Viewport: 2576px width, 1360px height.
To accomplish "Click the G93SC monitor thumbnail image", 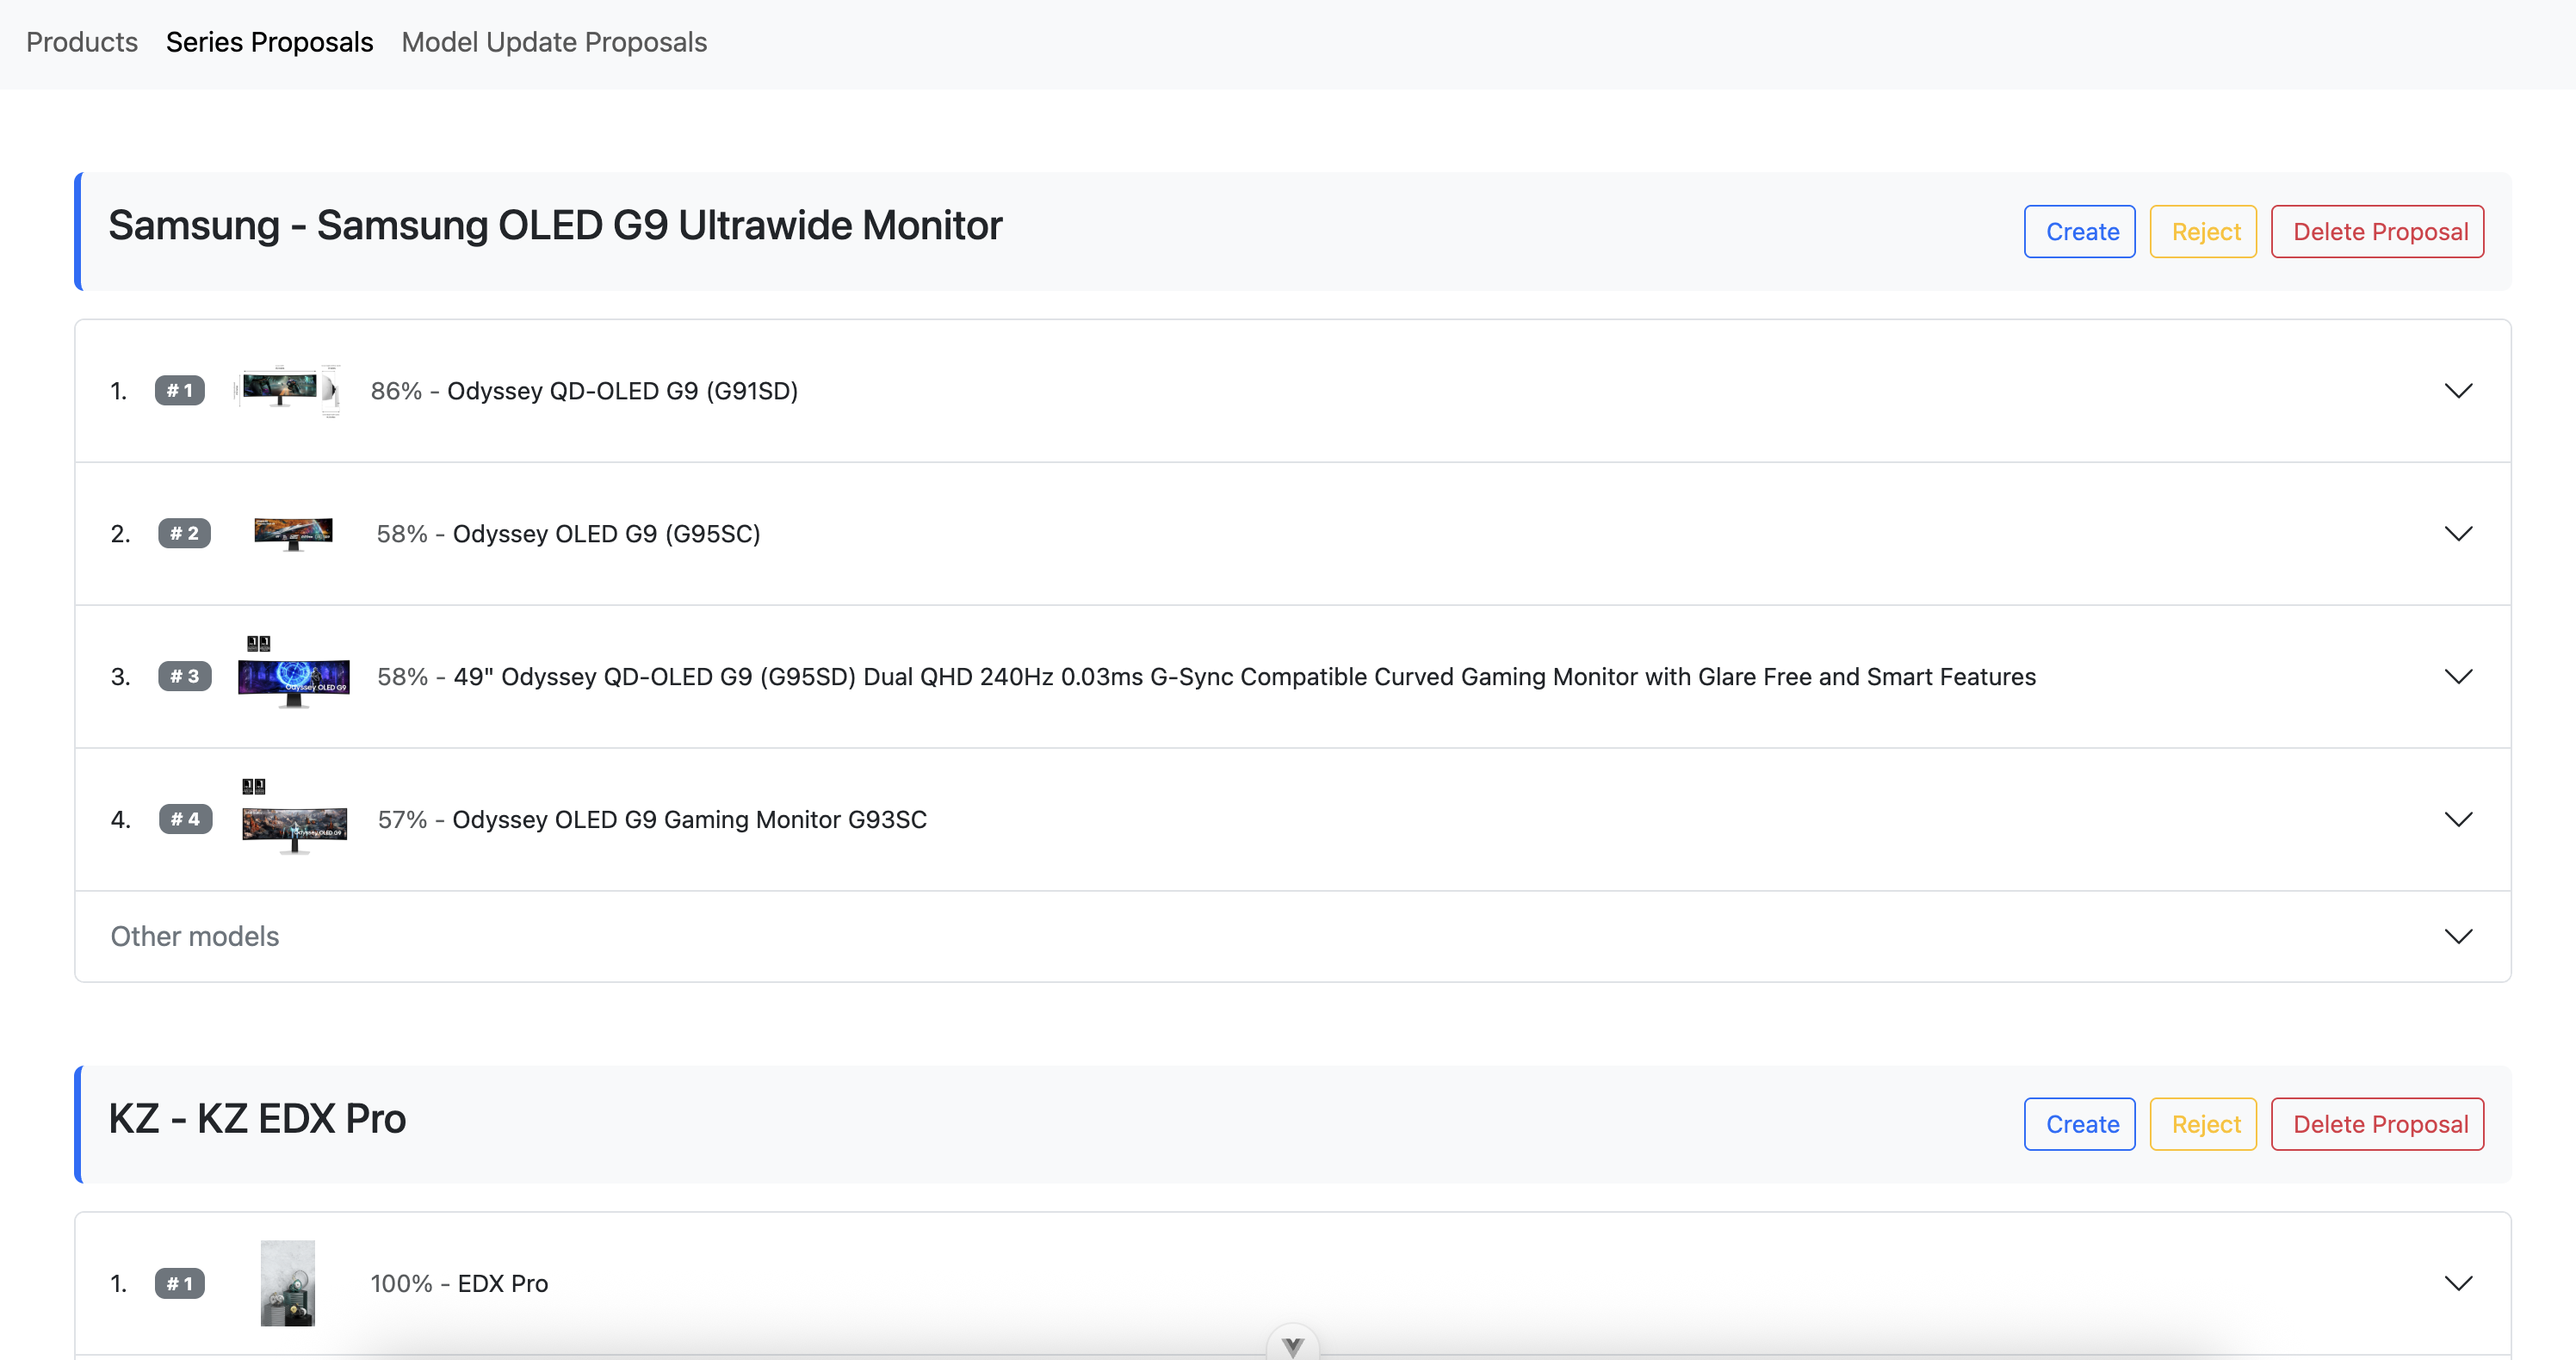I will tap(294, 822).
